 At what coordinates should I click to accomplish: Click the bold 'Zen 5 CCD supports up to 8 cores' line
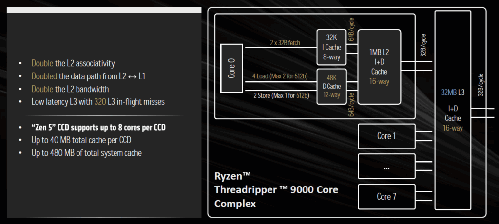tap(98, 127)
